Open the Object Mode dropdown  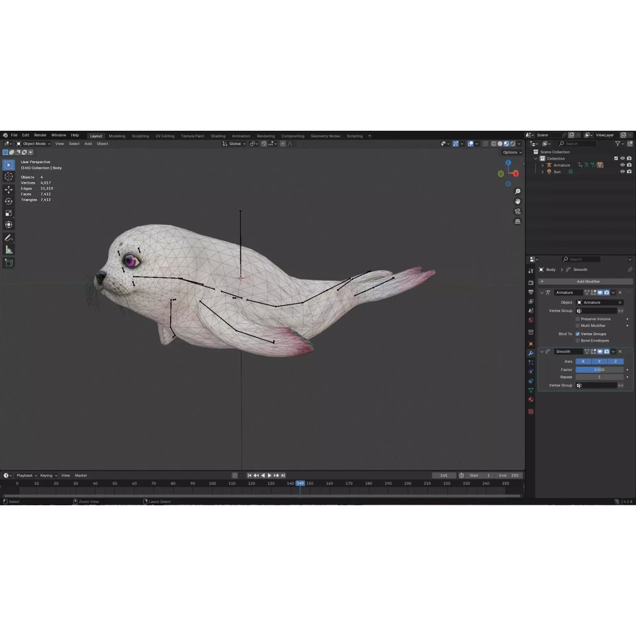(x=33, y=144)
